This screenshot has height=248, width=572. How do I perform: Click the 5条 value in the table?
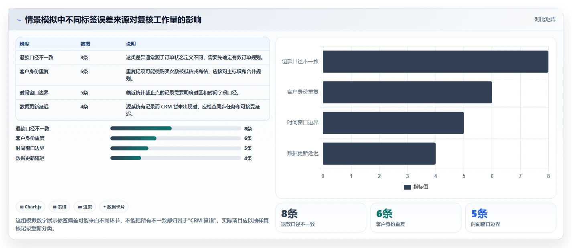pos(84,93)
